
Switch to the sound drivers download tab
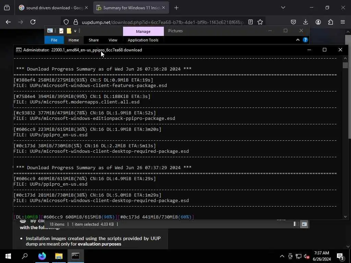(x=53, y=8)
